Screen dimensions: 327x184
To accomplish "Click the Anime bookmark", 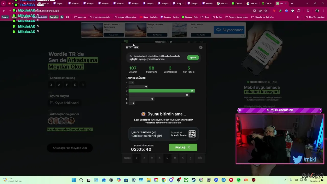I will [5, 17].
